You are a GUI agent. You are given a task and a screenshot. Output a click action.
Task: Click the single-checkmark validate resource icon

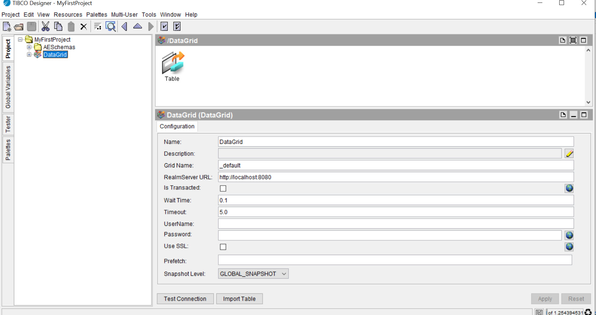(164, 27)
